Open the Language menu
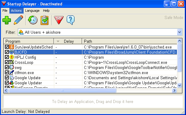The height and width of the screenshot is (115, 186). coord(32,11)
